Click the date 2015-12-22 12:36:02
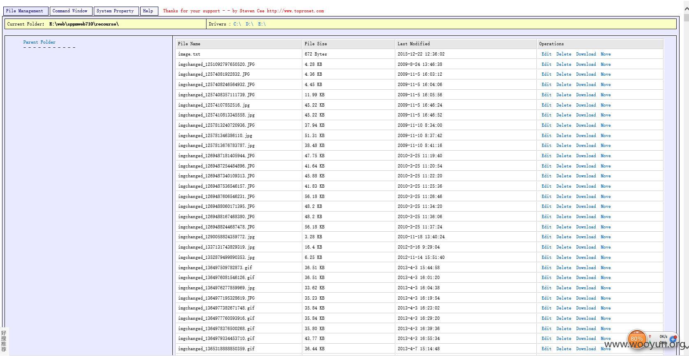Screen dimensions: 689x356 tap(421, 54)
